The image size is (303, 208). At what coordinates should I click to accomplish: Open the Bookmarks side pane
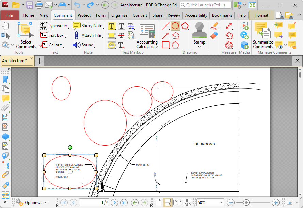[x=5, y=80]
